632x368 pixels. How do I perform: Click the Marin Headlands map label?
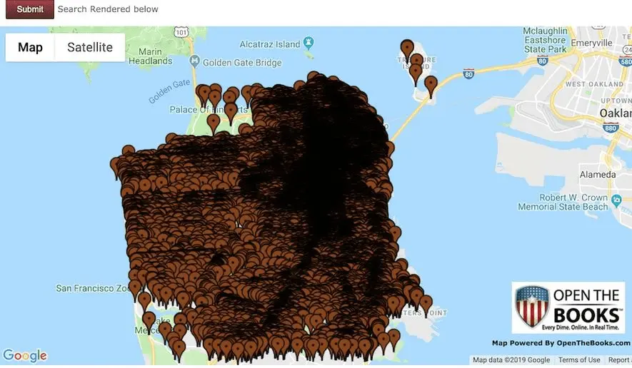tap(155, 56)
